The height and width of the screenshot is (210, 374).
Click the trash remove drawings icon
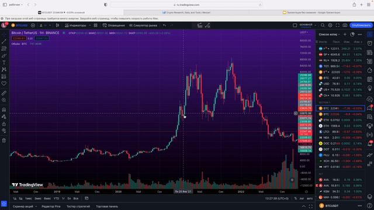coord(4,141)
